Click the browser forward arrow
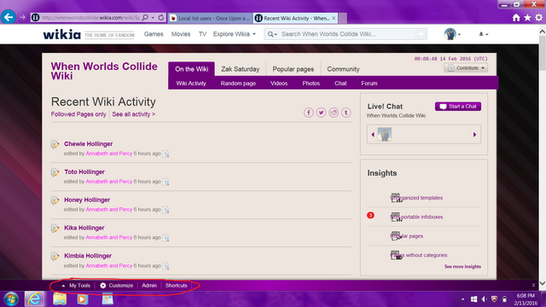 click(x=22, y=17)
